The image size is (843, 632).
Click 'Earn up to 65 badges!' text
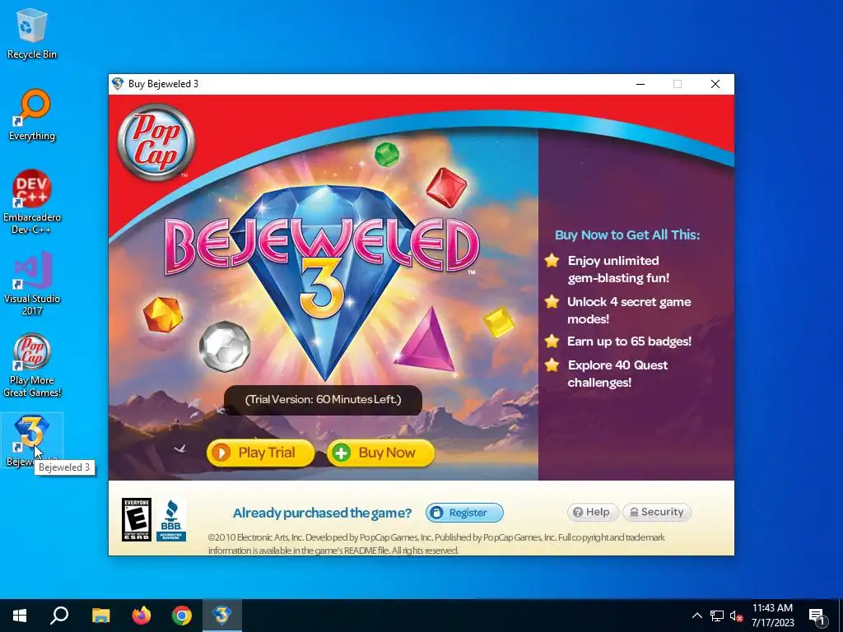pyautogui.click(x=629, y=342)
